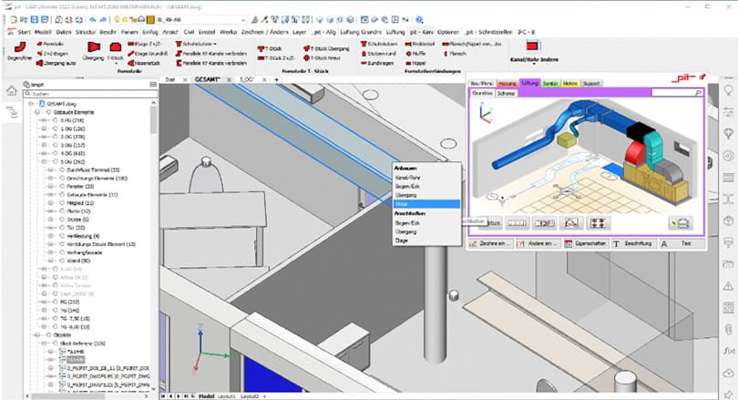The image size is (738, 400).
Task: Open the Sanitär tab in pit panel
Action: click(549, 83)
